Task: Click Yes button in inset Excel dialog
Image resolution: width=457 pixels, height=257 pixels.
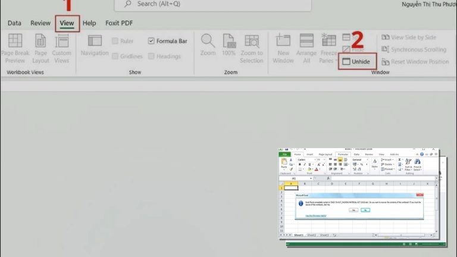Action: pyautogui.click(x=353, y=210)
